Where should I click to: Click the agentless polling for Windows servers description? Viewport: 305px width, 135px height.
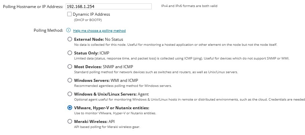tap(123, 86)
